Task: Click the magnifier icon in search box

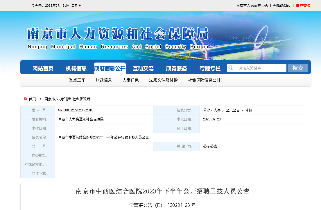Action: [231, 68]
